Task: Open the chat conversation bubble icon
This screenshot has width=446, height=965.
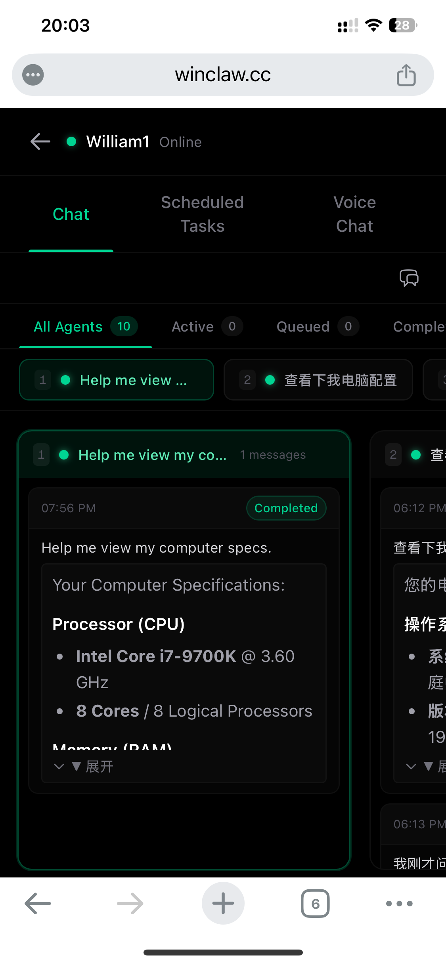Action: click(x=409, y=278)
